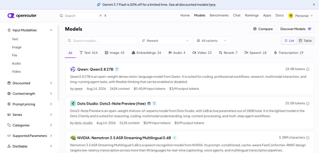This screenshot has width=319, height=153.
Task: Click the sort arrows icon beside Newest
Action: click(x=143, y=40)
